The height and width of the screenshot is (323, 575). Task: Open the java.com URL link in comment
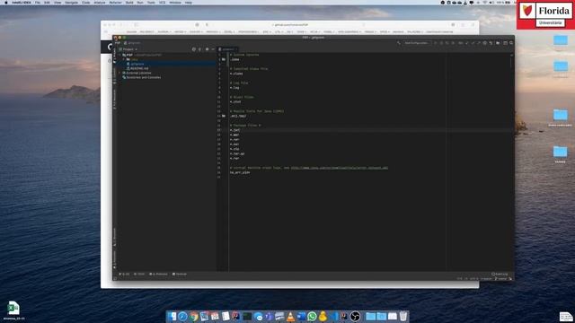pos(340,168)
